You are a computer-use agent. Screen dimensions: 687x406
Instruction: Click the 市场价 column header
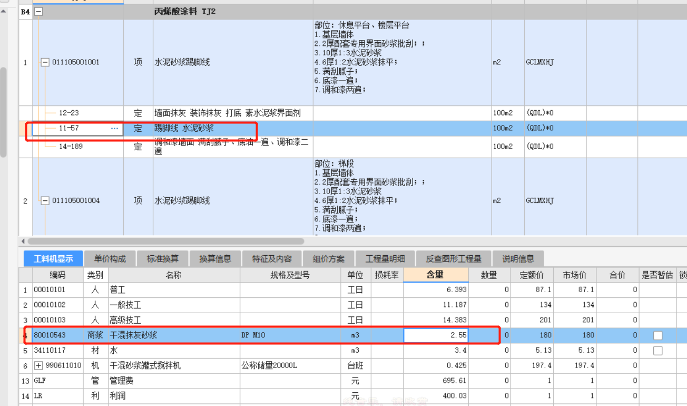pyautogui.click(x=575, y=275)
